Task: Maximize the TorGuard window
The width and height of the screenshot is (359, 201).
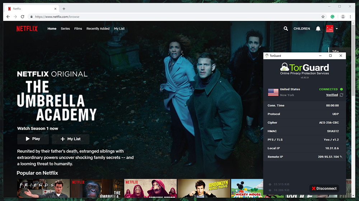Action: (x=330, y=56)
